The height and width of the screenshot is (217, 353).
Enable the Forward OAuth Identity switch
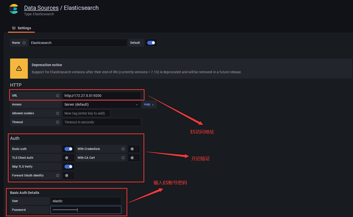(x=68, y=175)
